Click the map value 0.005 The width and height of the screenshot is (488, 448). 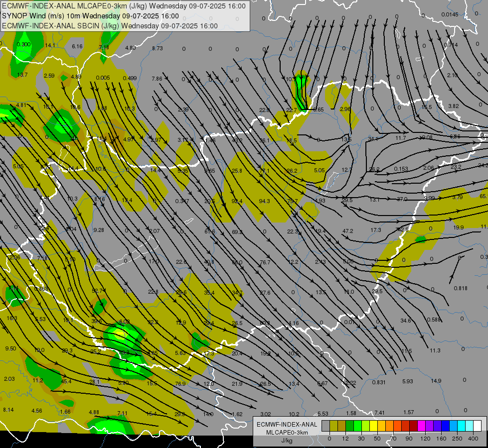coord(103,78)
